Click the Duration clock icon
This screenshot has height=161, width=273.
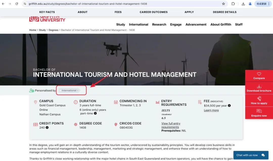pyautogui.click(x=76, y=102)
